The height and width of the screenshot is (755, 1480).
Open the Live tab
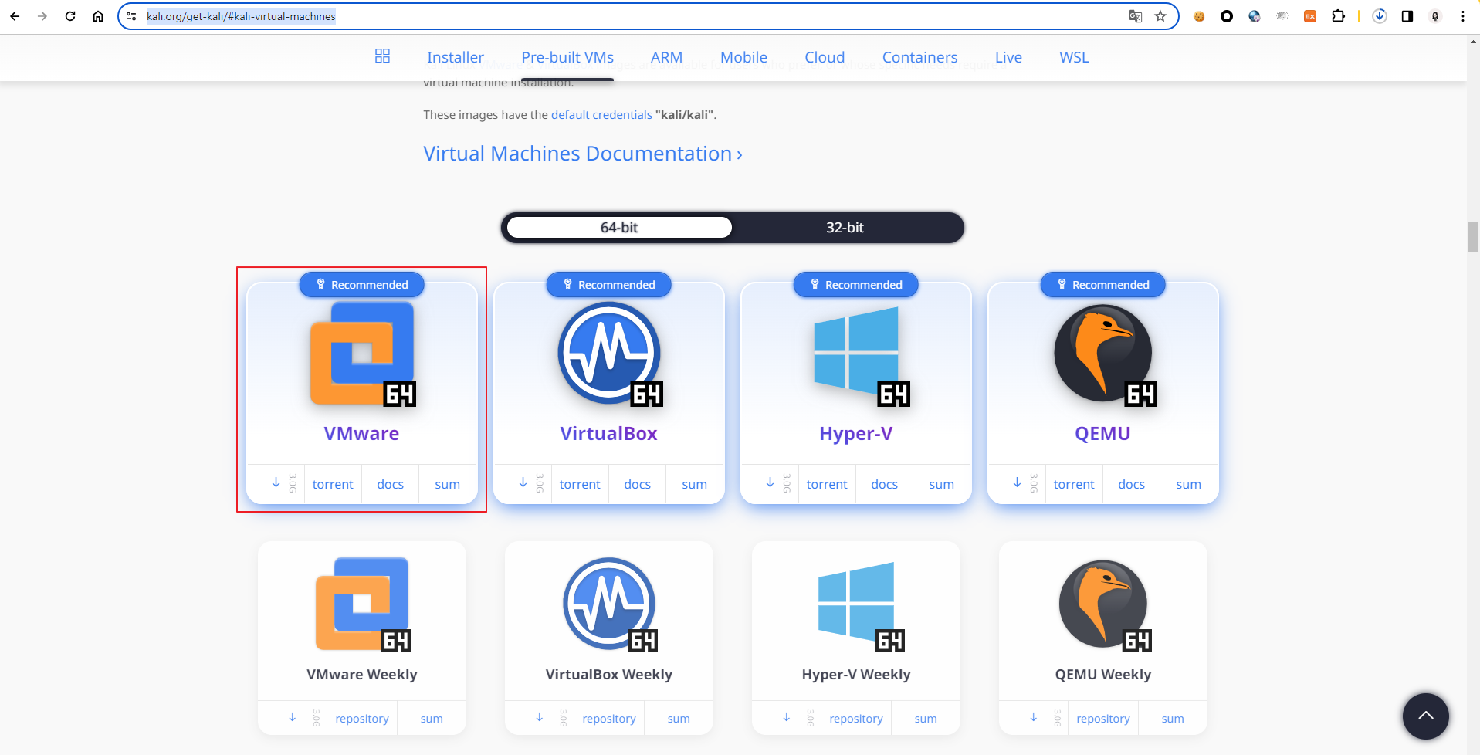point(1008,57)
